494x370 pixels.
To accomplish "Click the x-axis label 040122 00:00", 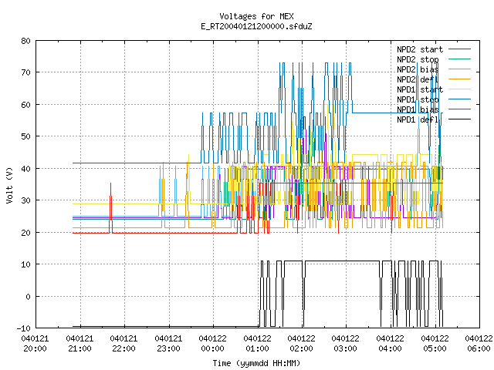I will coord(213,344).
